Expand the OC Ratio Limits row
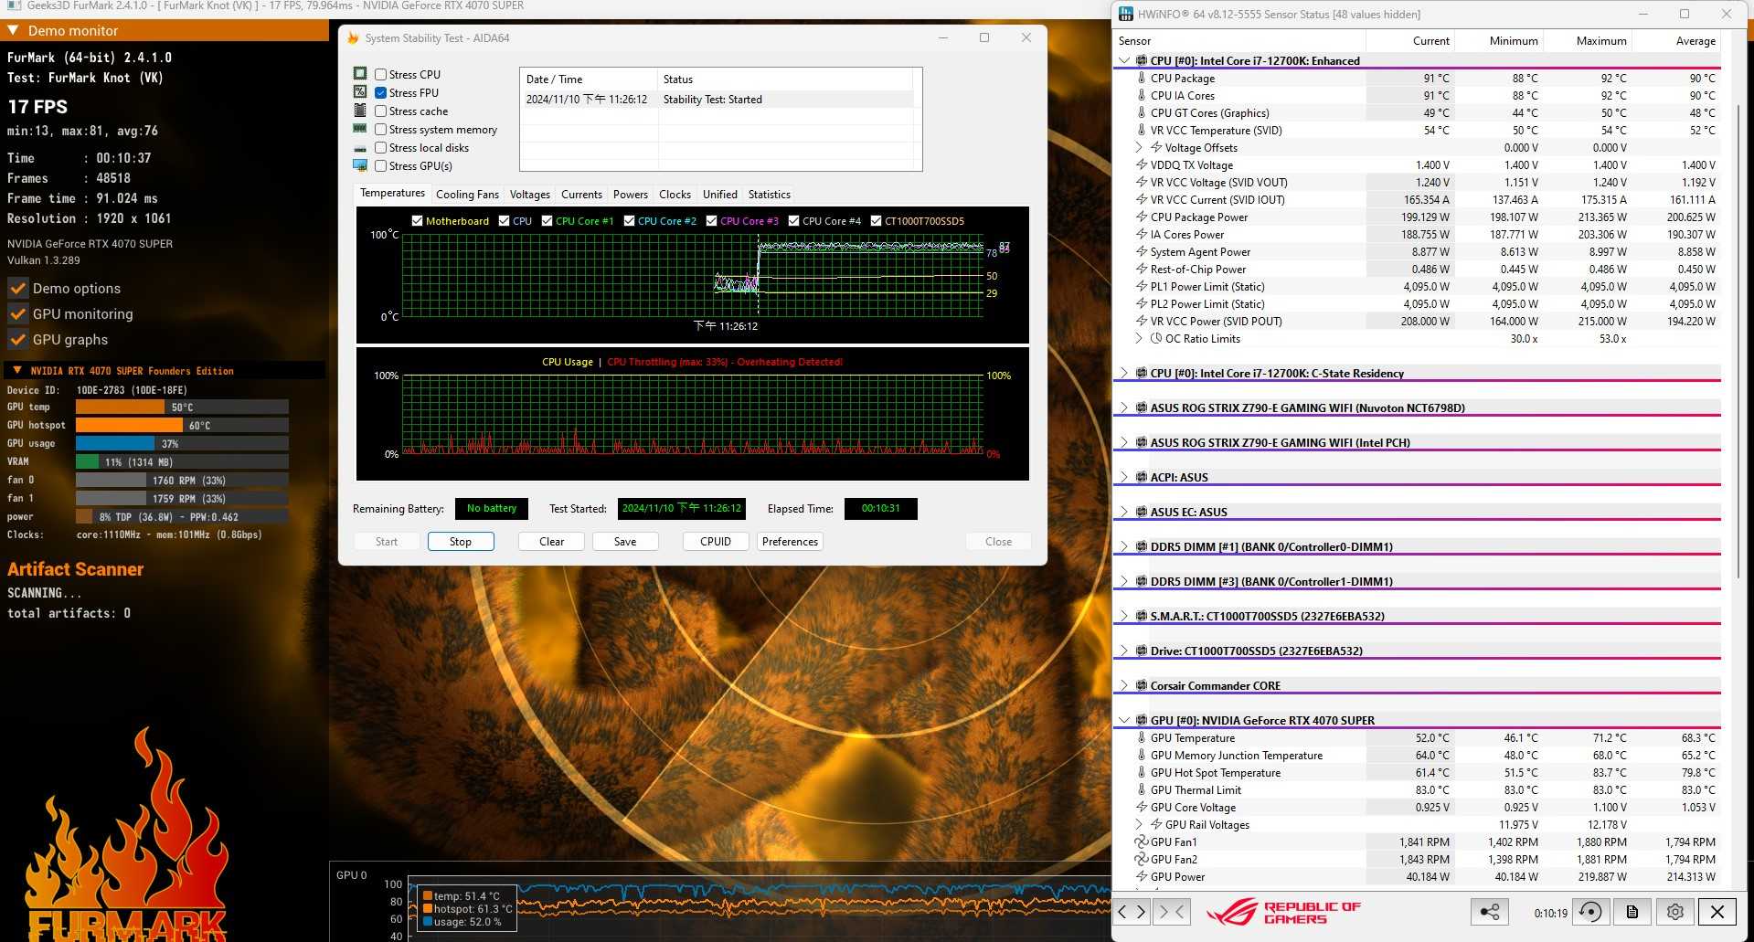Viewport: 1754px width, 942px height. 1138,338
